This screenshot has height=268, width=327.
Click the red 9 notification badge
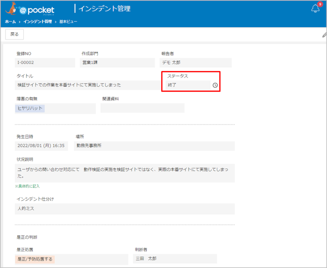click(x=320, y=4)
